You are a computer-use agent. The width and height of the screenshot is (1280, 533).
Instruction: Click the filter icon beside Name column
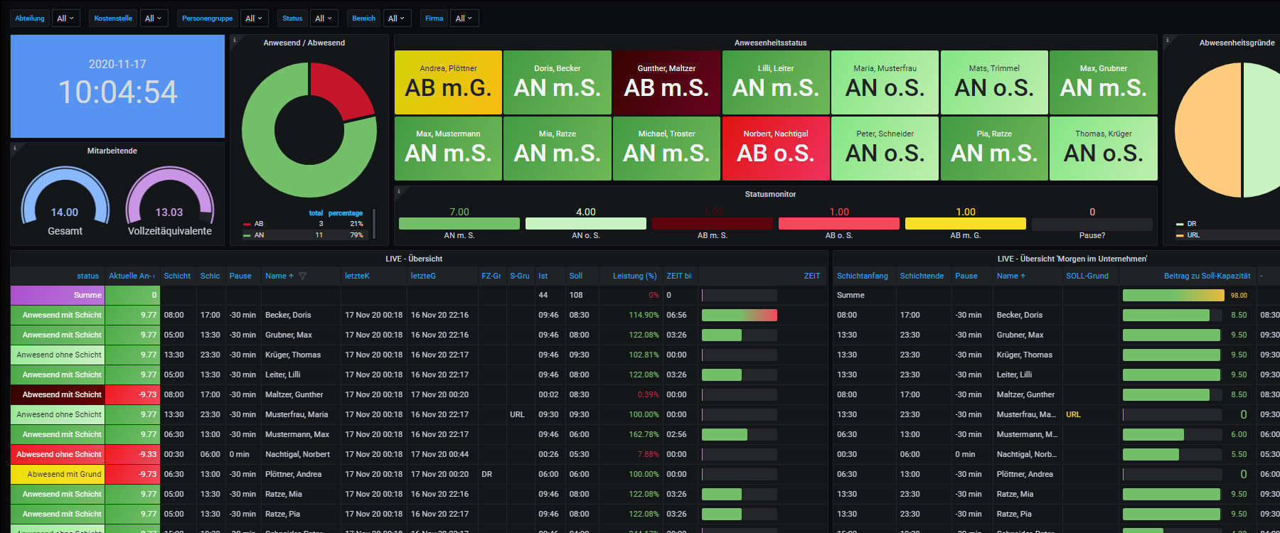click(x=302, y=276)
